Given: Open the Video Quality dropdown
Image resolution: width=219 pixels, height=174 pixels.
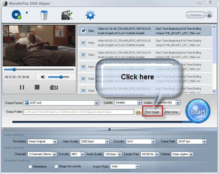Looking at the screenshot, I should point(107,141).
